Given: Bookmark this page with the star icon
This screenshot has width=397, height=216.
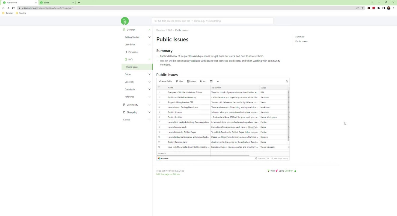Looking at the screenshot, I should click(x=363, y=8).
